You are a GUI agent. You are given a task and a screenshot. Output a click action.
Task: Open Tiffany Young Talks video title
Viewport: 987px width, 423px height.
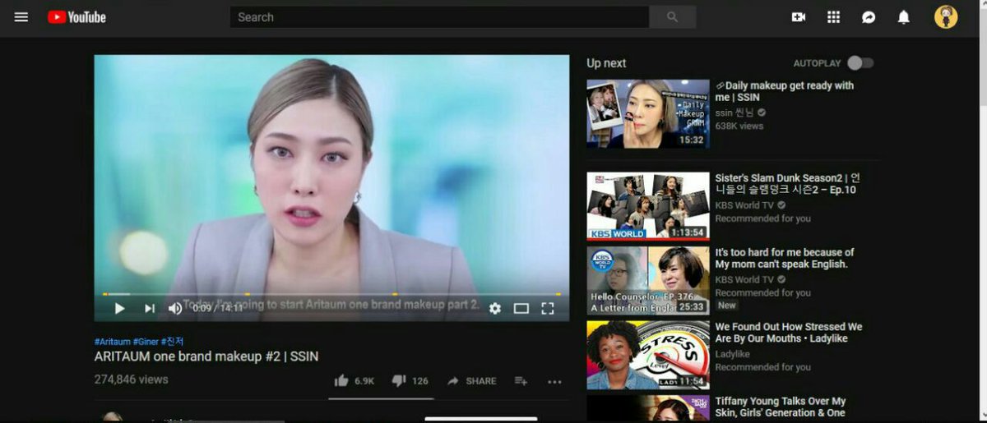[x=781, y=407]
